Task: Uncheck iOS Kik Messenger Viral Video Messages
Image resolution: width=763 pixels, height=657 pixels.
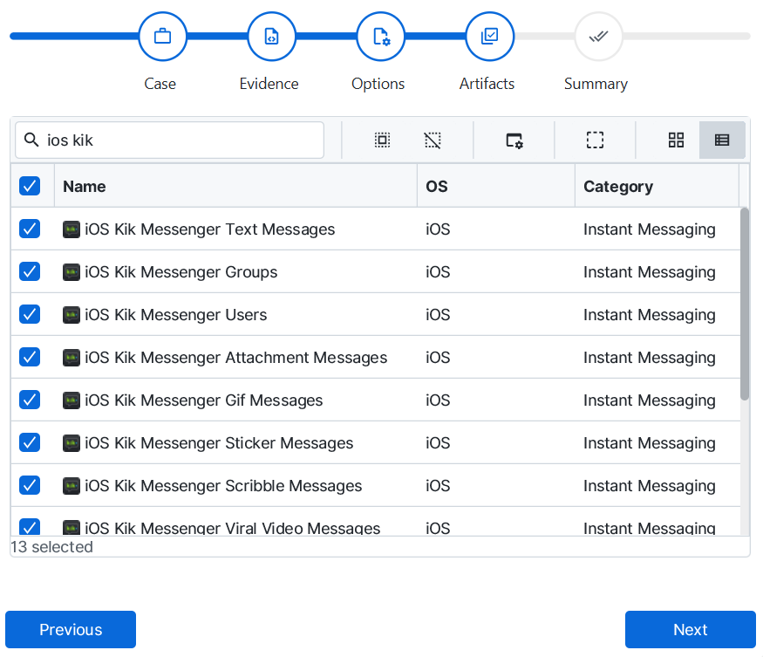Action: 30,527
